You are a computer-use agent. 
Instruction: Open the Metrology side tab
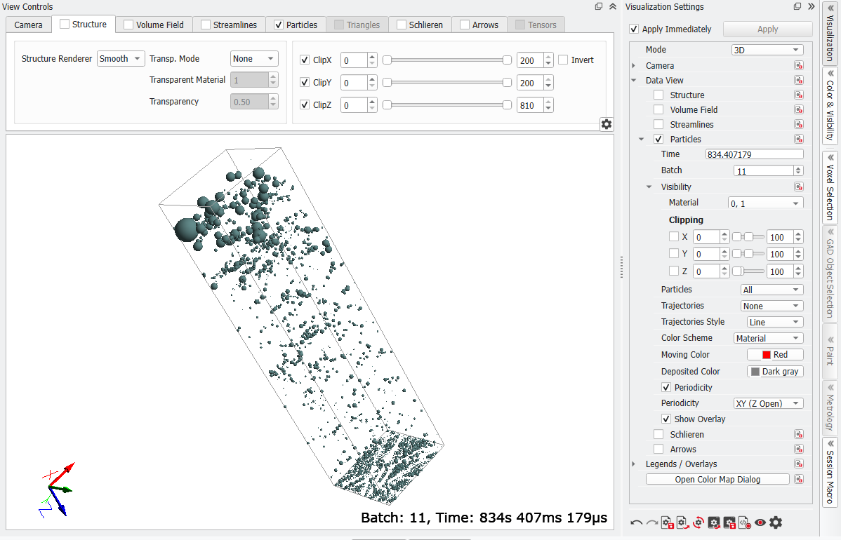click(x=830, y=407)
